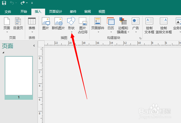Click the 日历 calendar icon

111,21
